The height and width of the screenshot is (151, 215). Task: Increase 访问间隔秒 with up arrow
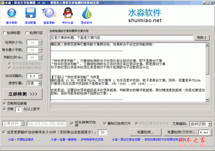[x=40, y=75]
